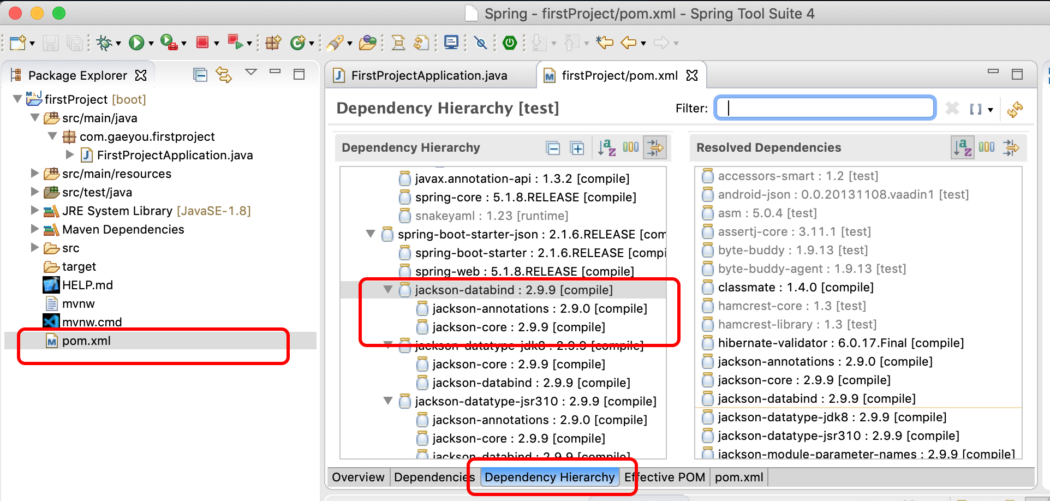Expand Maven Dependencies node
This screenshot has height=501, width=1050.
tap(35, 229)
